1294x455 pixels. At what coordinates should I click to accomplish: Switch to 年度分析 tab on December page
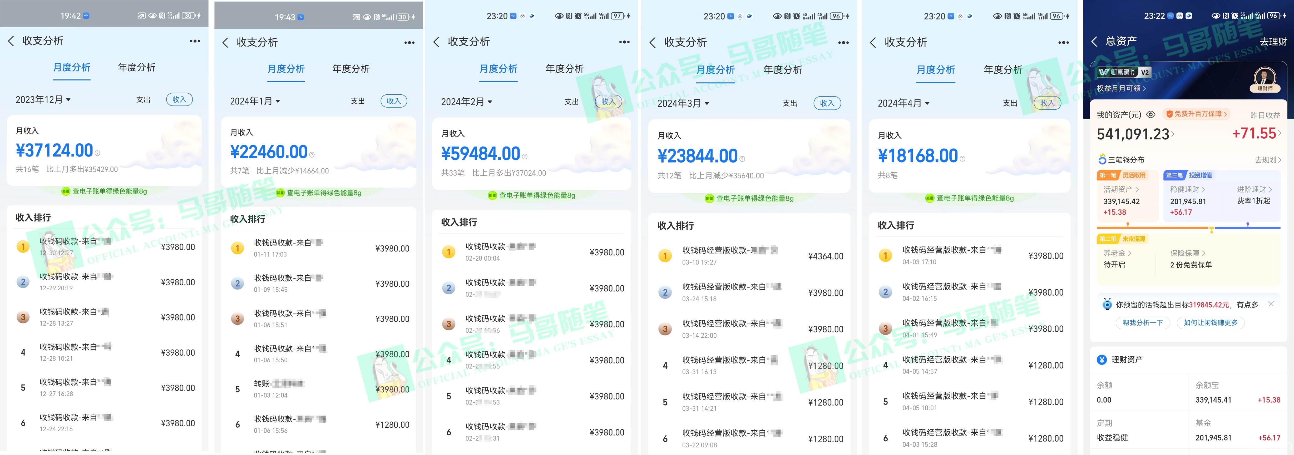click(136, 67)
